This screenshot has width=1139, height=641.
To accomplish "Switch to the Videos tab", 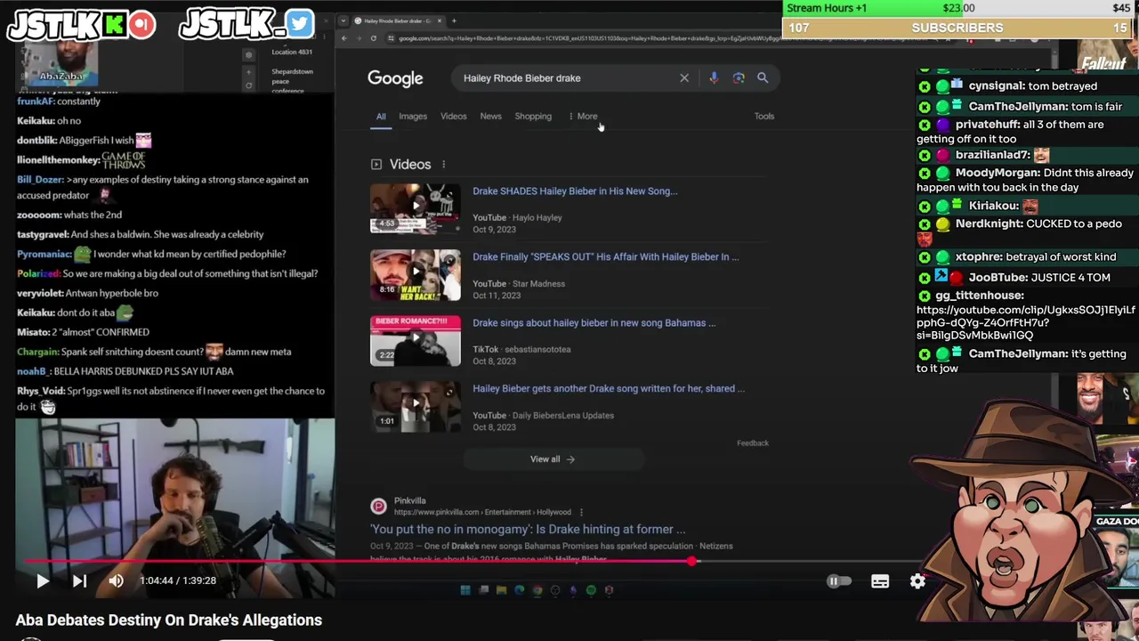I will coord(453,117).
